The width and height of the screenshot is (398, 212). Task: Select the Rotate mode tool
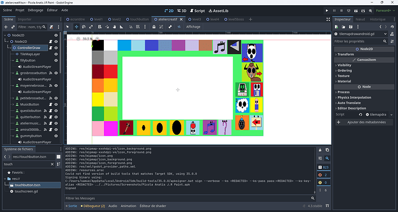coord(84,26)
